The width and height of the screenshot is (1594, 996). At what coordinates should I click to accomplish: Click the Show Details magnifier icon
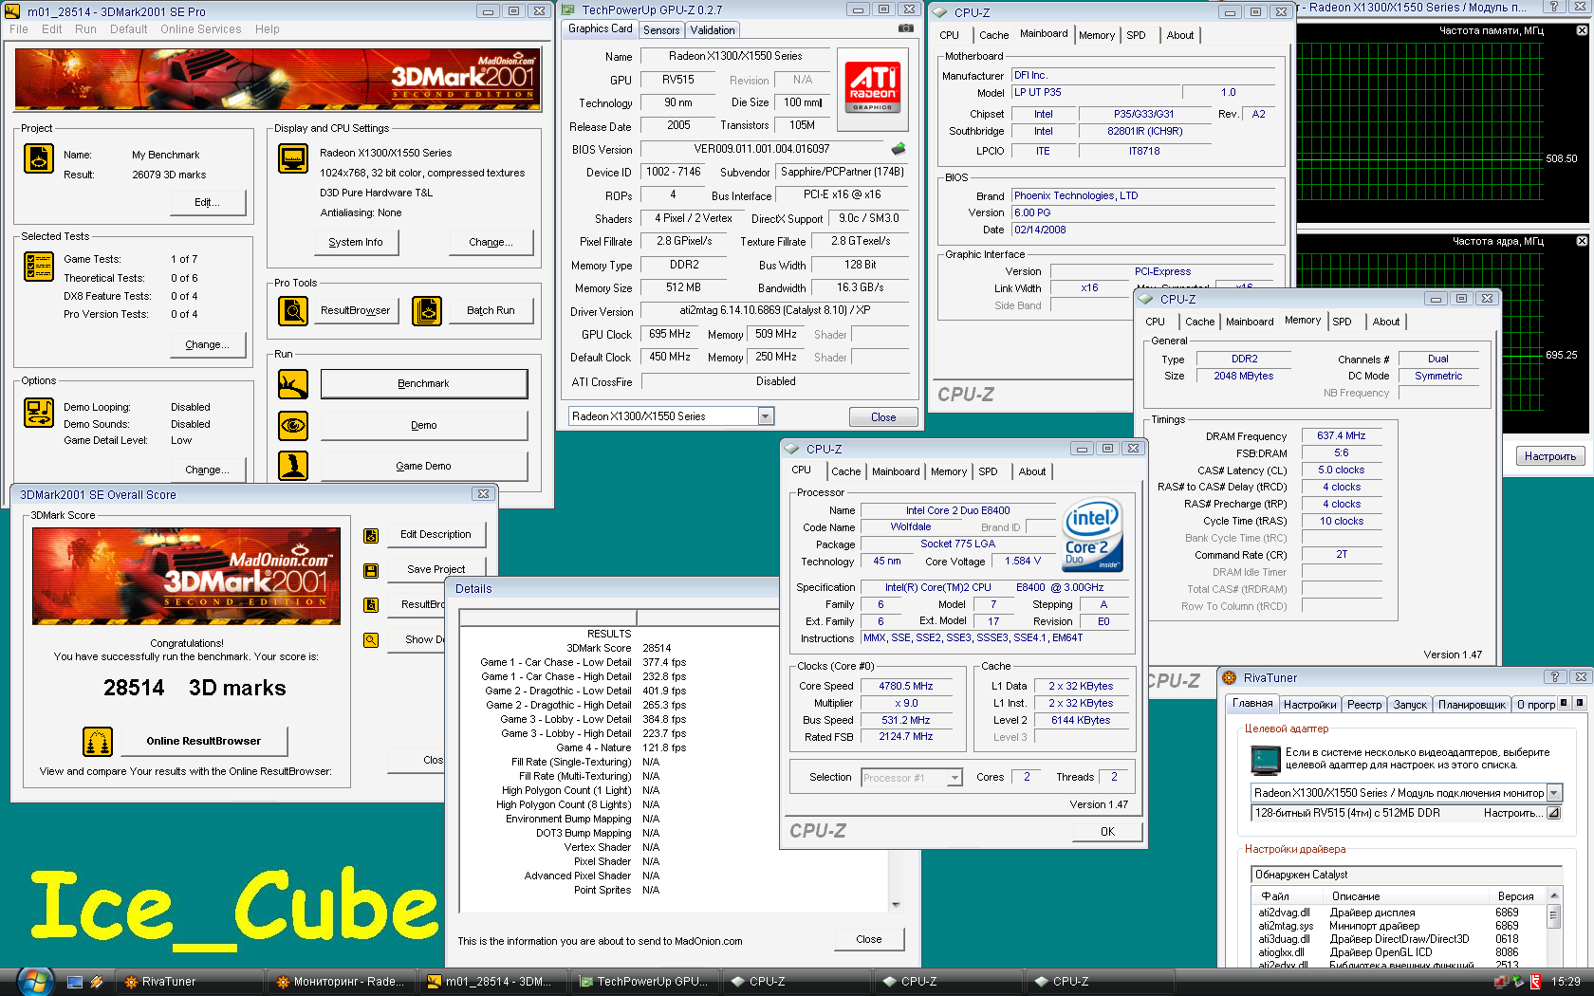coord(371,640)
